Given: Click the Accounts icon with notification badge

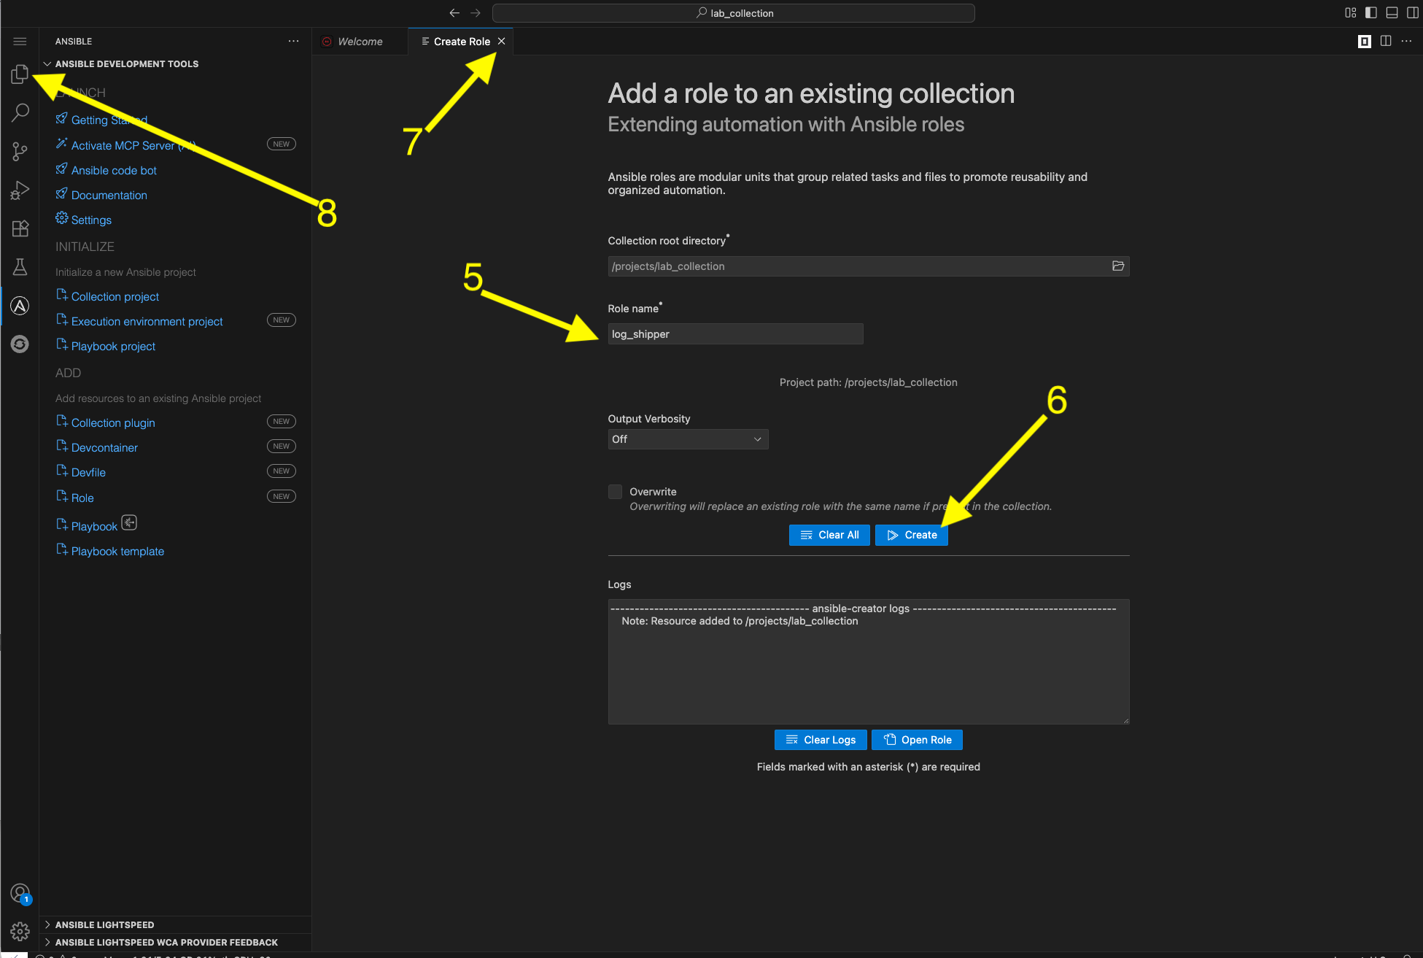Looking at the screenshot, I should point(20,892).
